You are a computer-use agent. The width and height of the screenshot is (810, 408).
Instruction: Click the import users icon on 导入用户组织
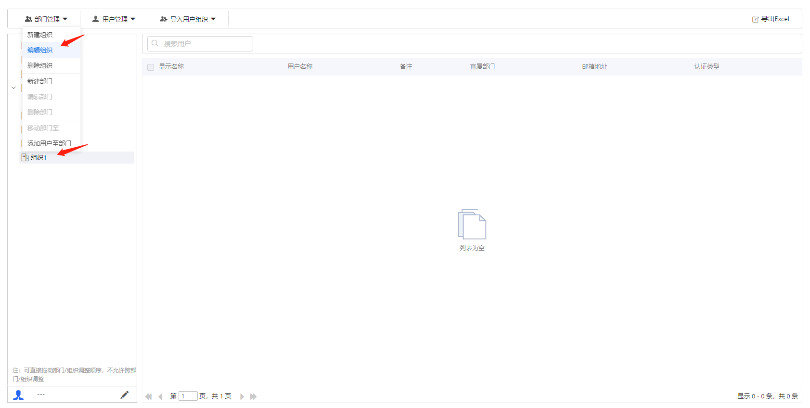pyautogui.click(x=164, y=19)
